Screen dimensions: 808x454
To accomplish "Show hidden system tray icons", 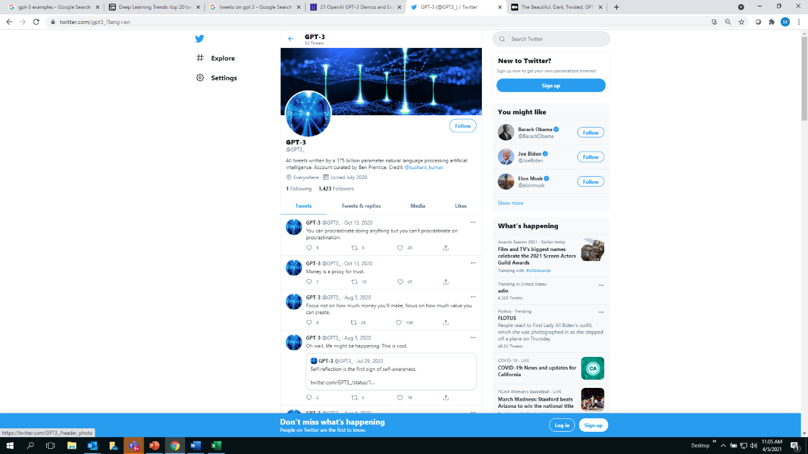I will (x=723, y=445).
